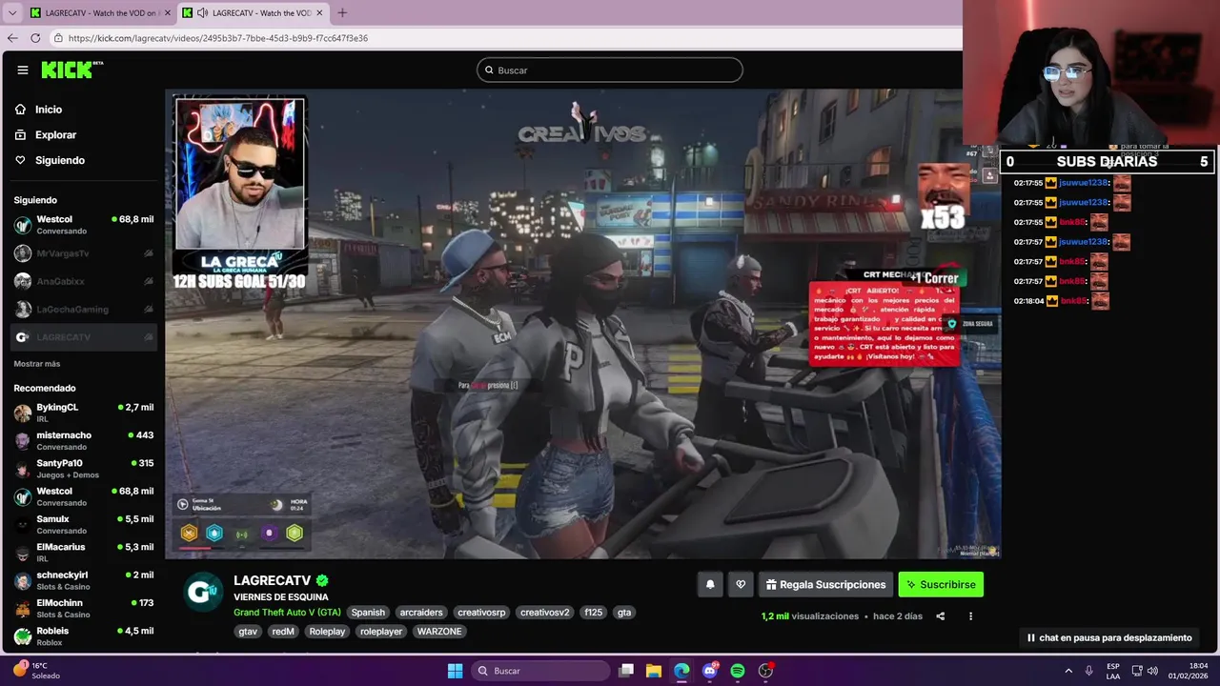The height and width of the screenshot is (686, 1220).
Task: Resume chat via pausa para desplazamiento
Action: click(1109, 638)
